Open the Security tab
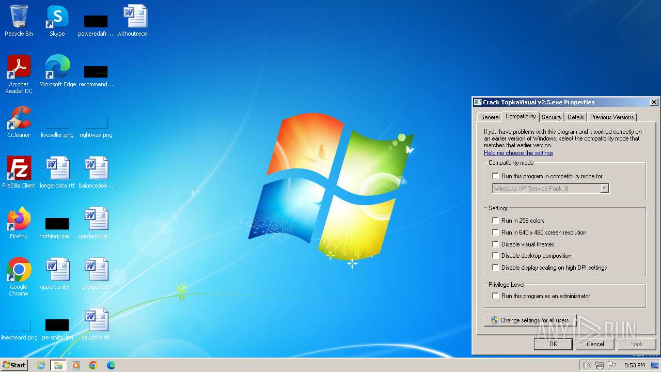661x372 pixels. (x=552, y=117)
